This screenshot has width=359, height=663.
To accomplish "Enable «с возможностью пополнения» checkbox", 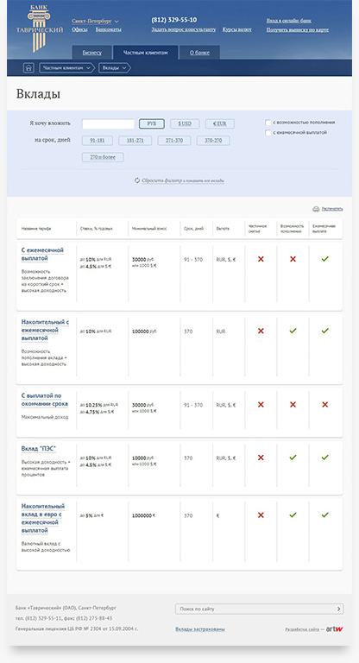I will pos(268,123).
